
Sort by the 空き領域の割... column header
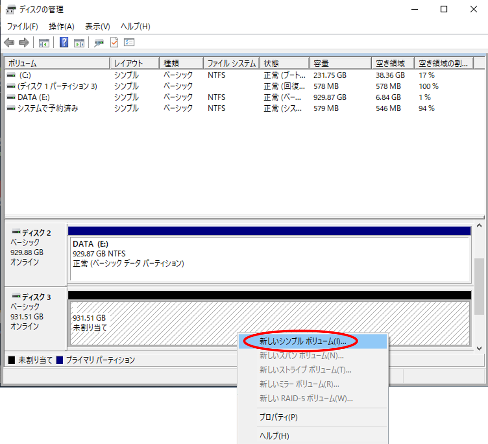coord(444,63)
